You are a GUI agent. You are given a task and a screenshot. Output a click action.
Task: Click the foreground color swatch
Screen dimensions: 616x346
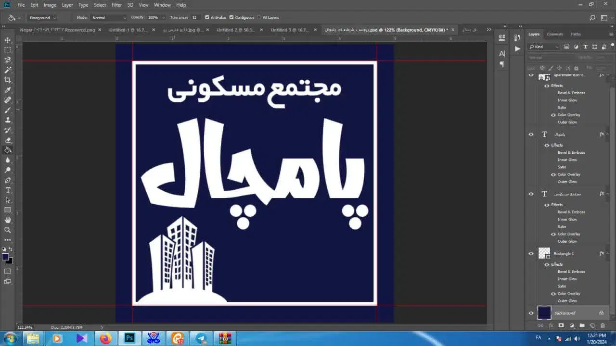pyautogui.click(x=5, y=257)
